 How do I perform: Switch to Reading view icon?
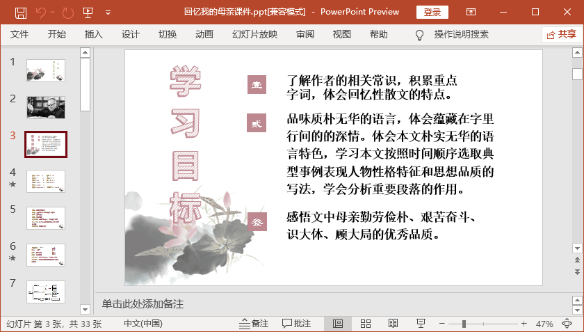point(394,324)
